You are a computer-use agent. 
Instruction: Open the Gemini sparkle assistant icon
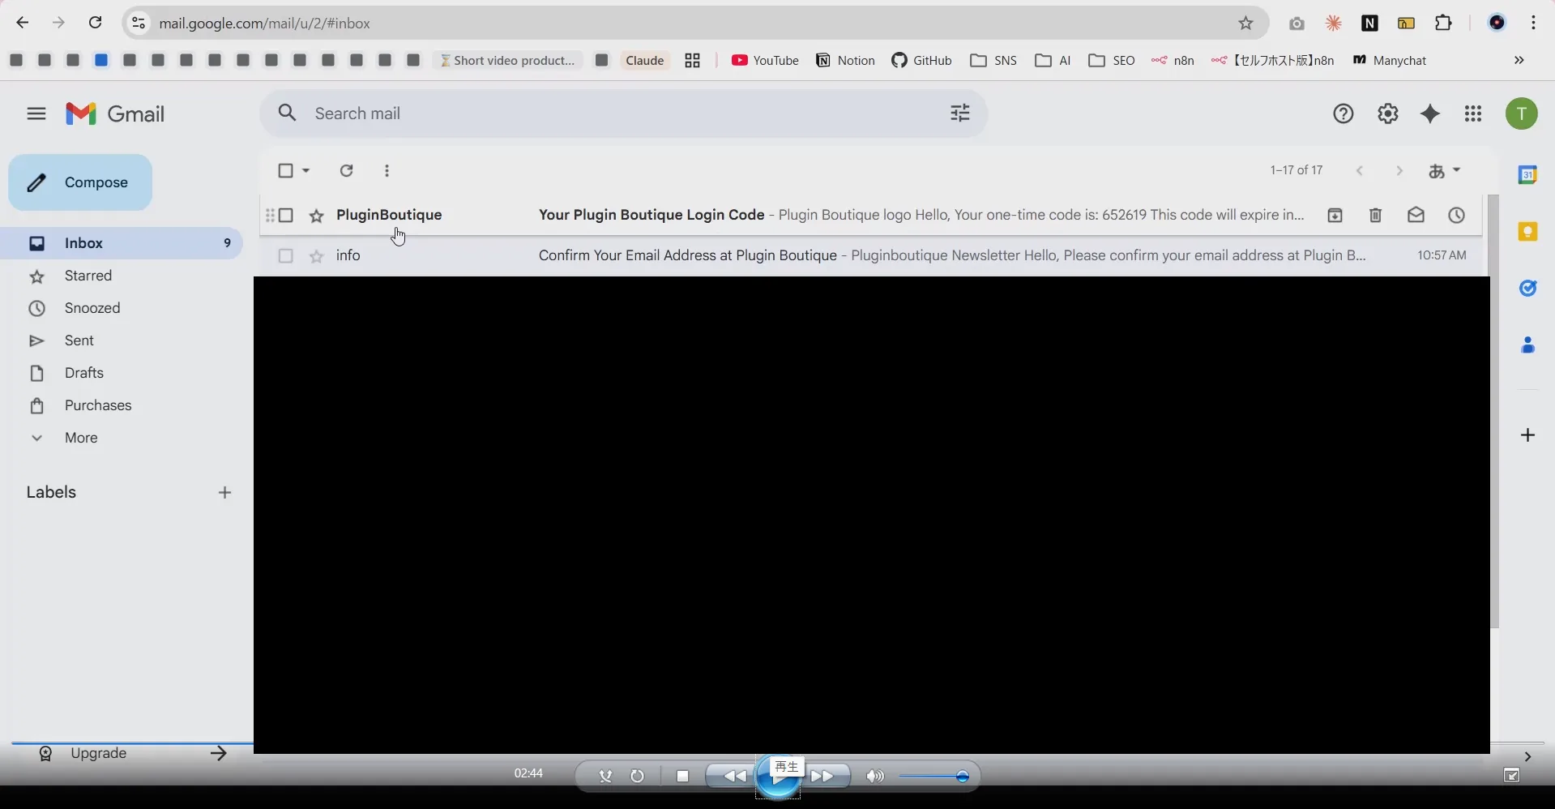[x=1430, y=114]
